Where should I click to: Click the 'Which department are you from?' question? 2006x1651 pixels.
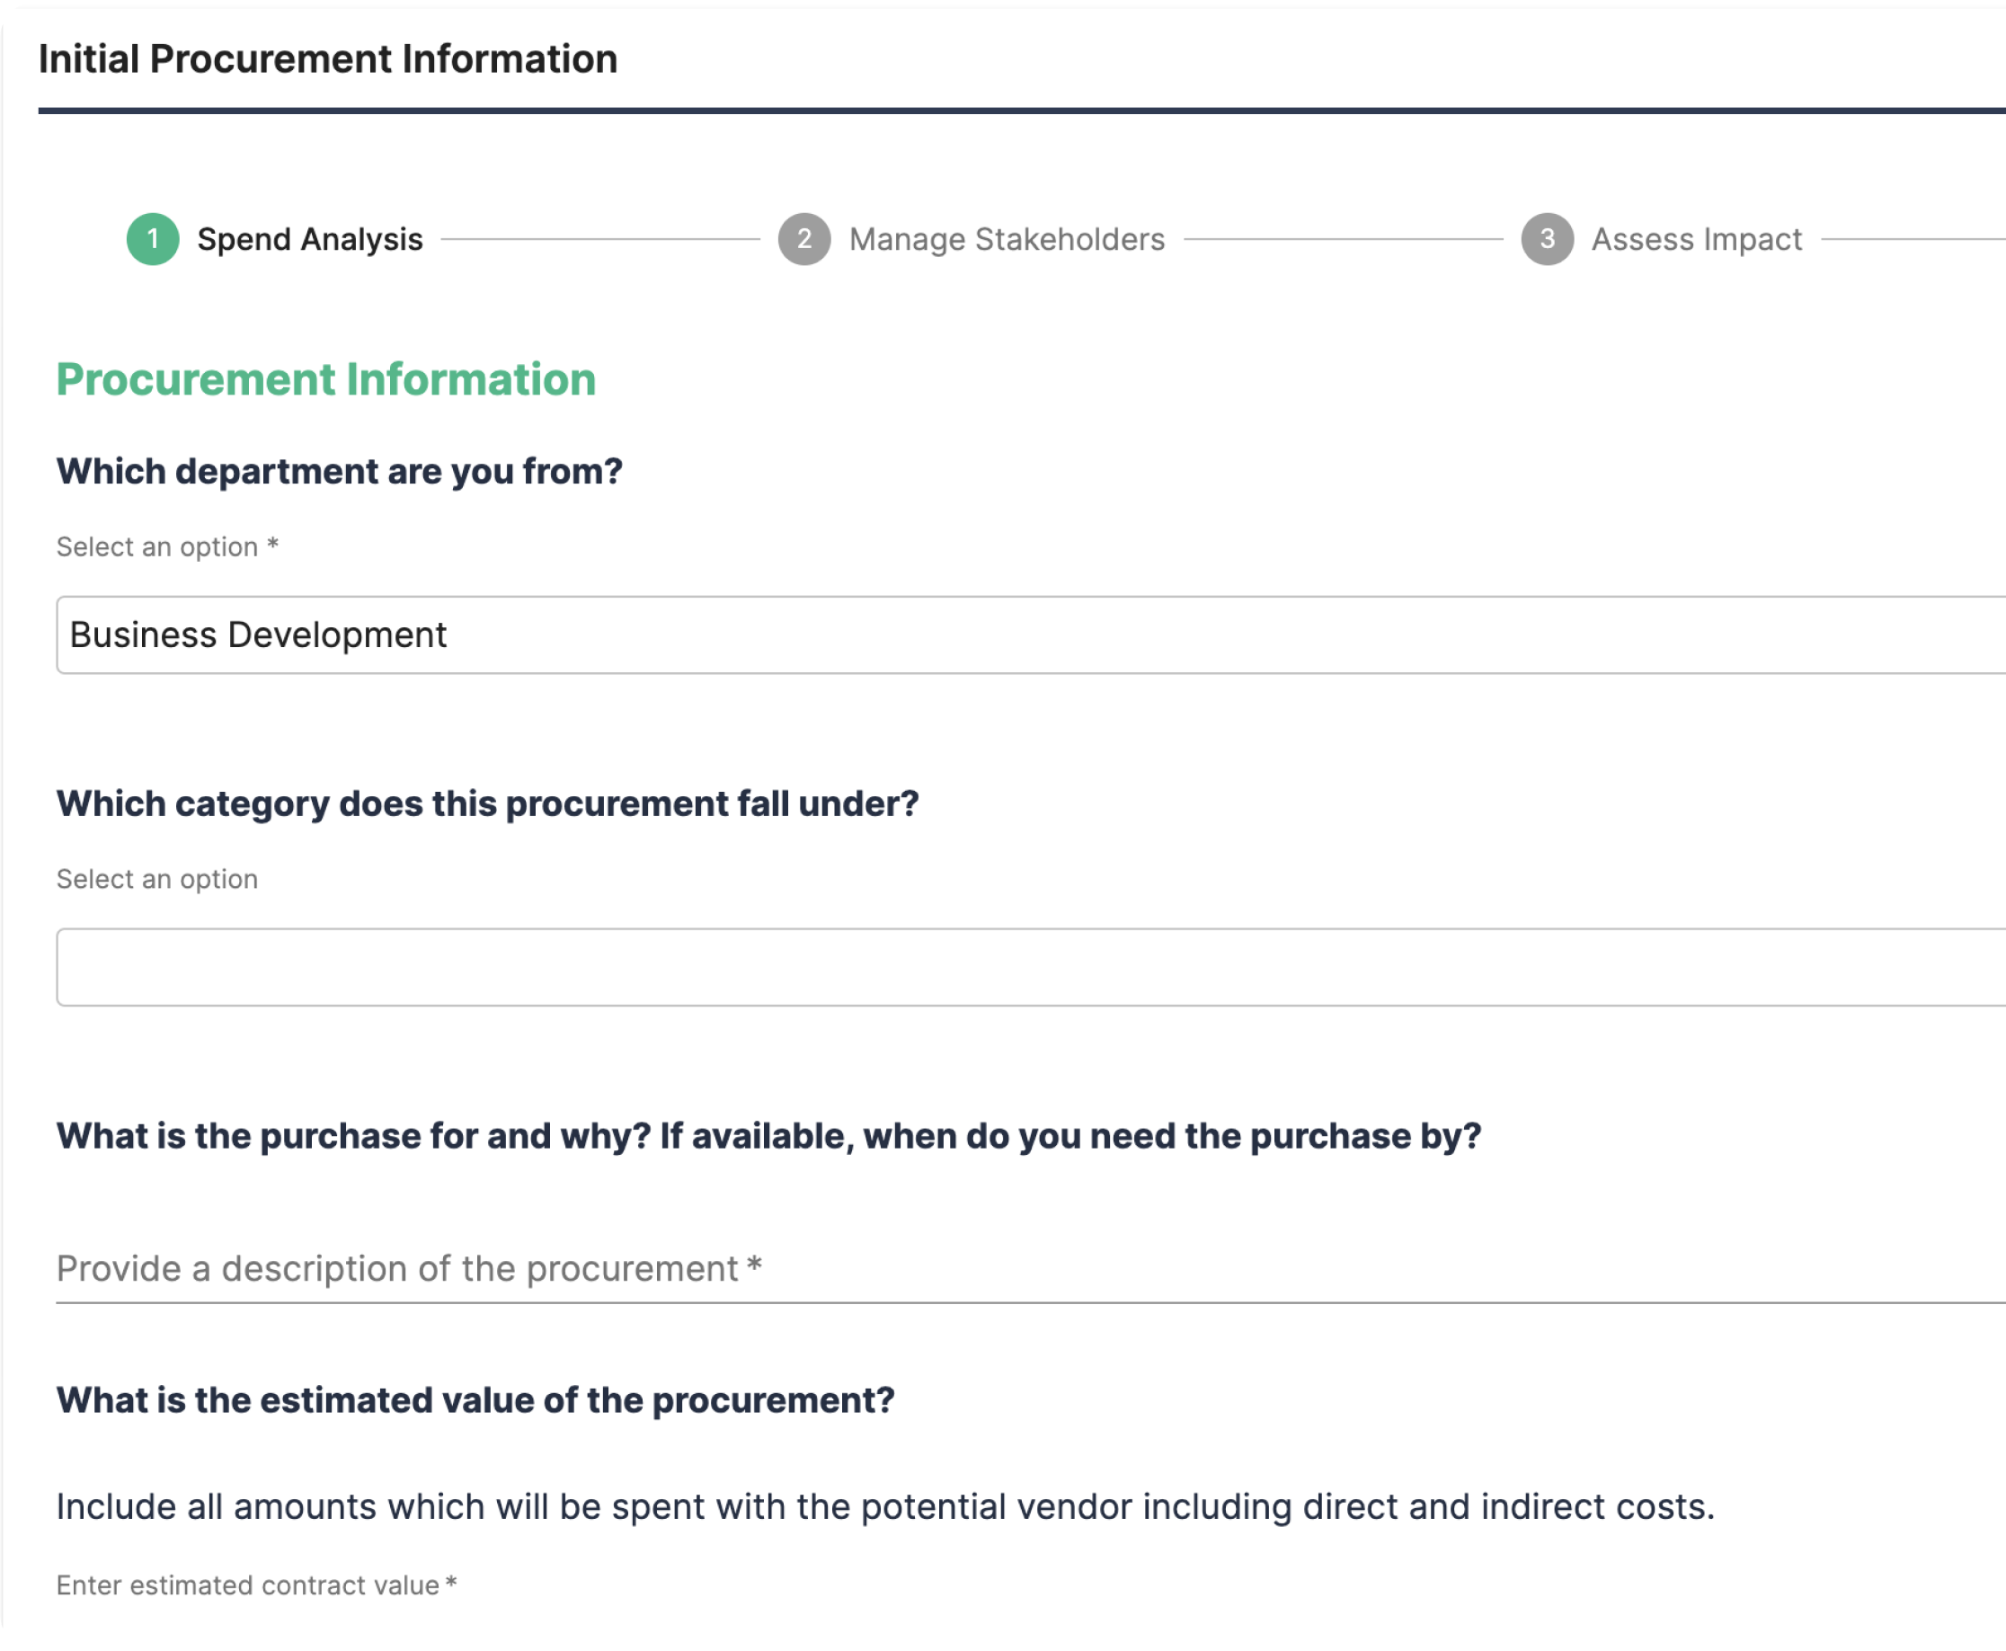click(340, 472)
